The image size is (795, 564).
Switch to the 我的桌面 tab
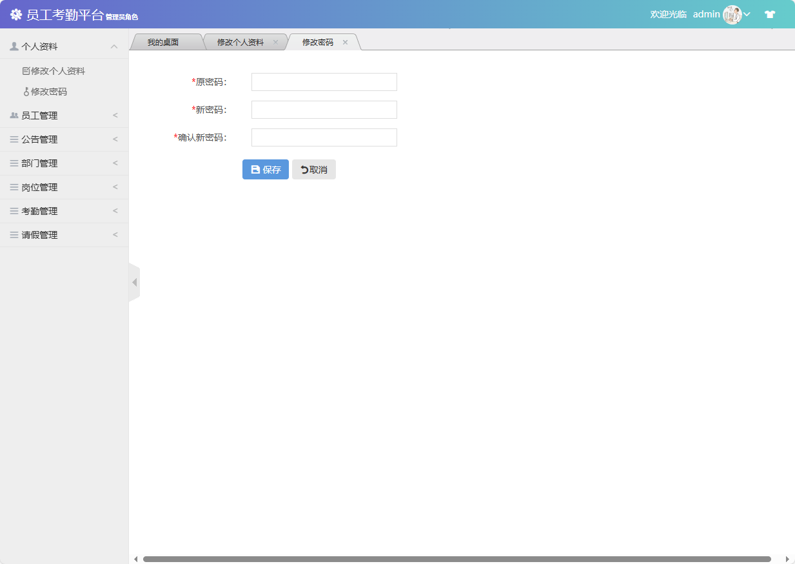(x=165, y=41)
